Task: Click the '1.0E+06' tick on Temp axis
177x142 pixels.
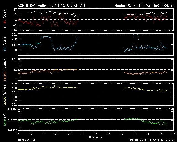Action: tap(12, 109)
